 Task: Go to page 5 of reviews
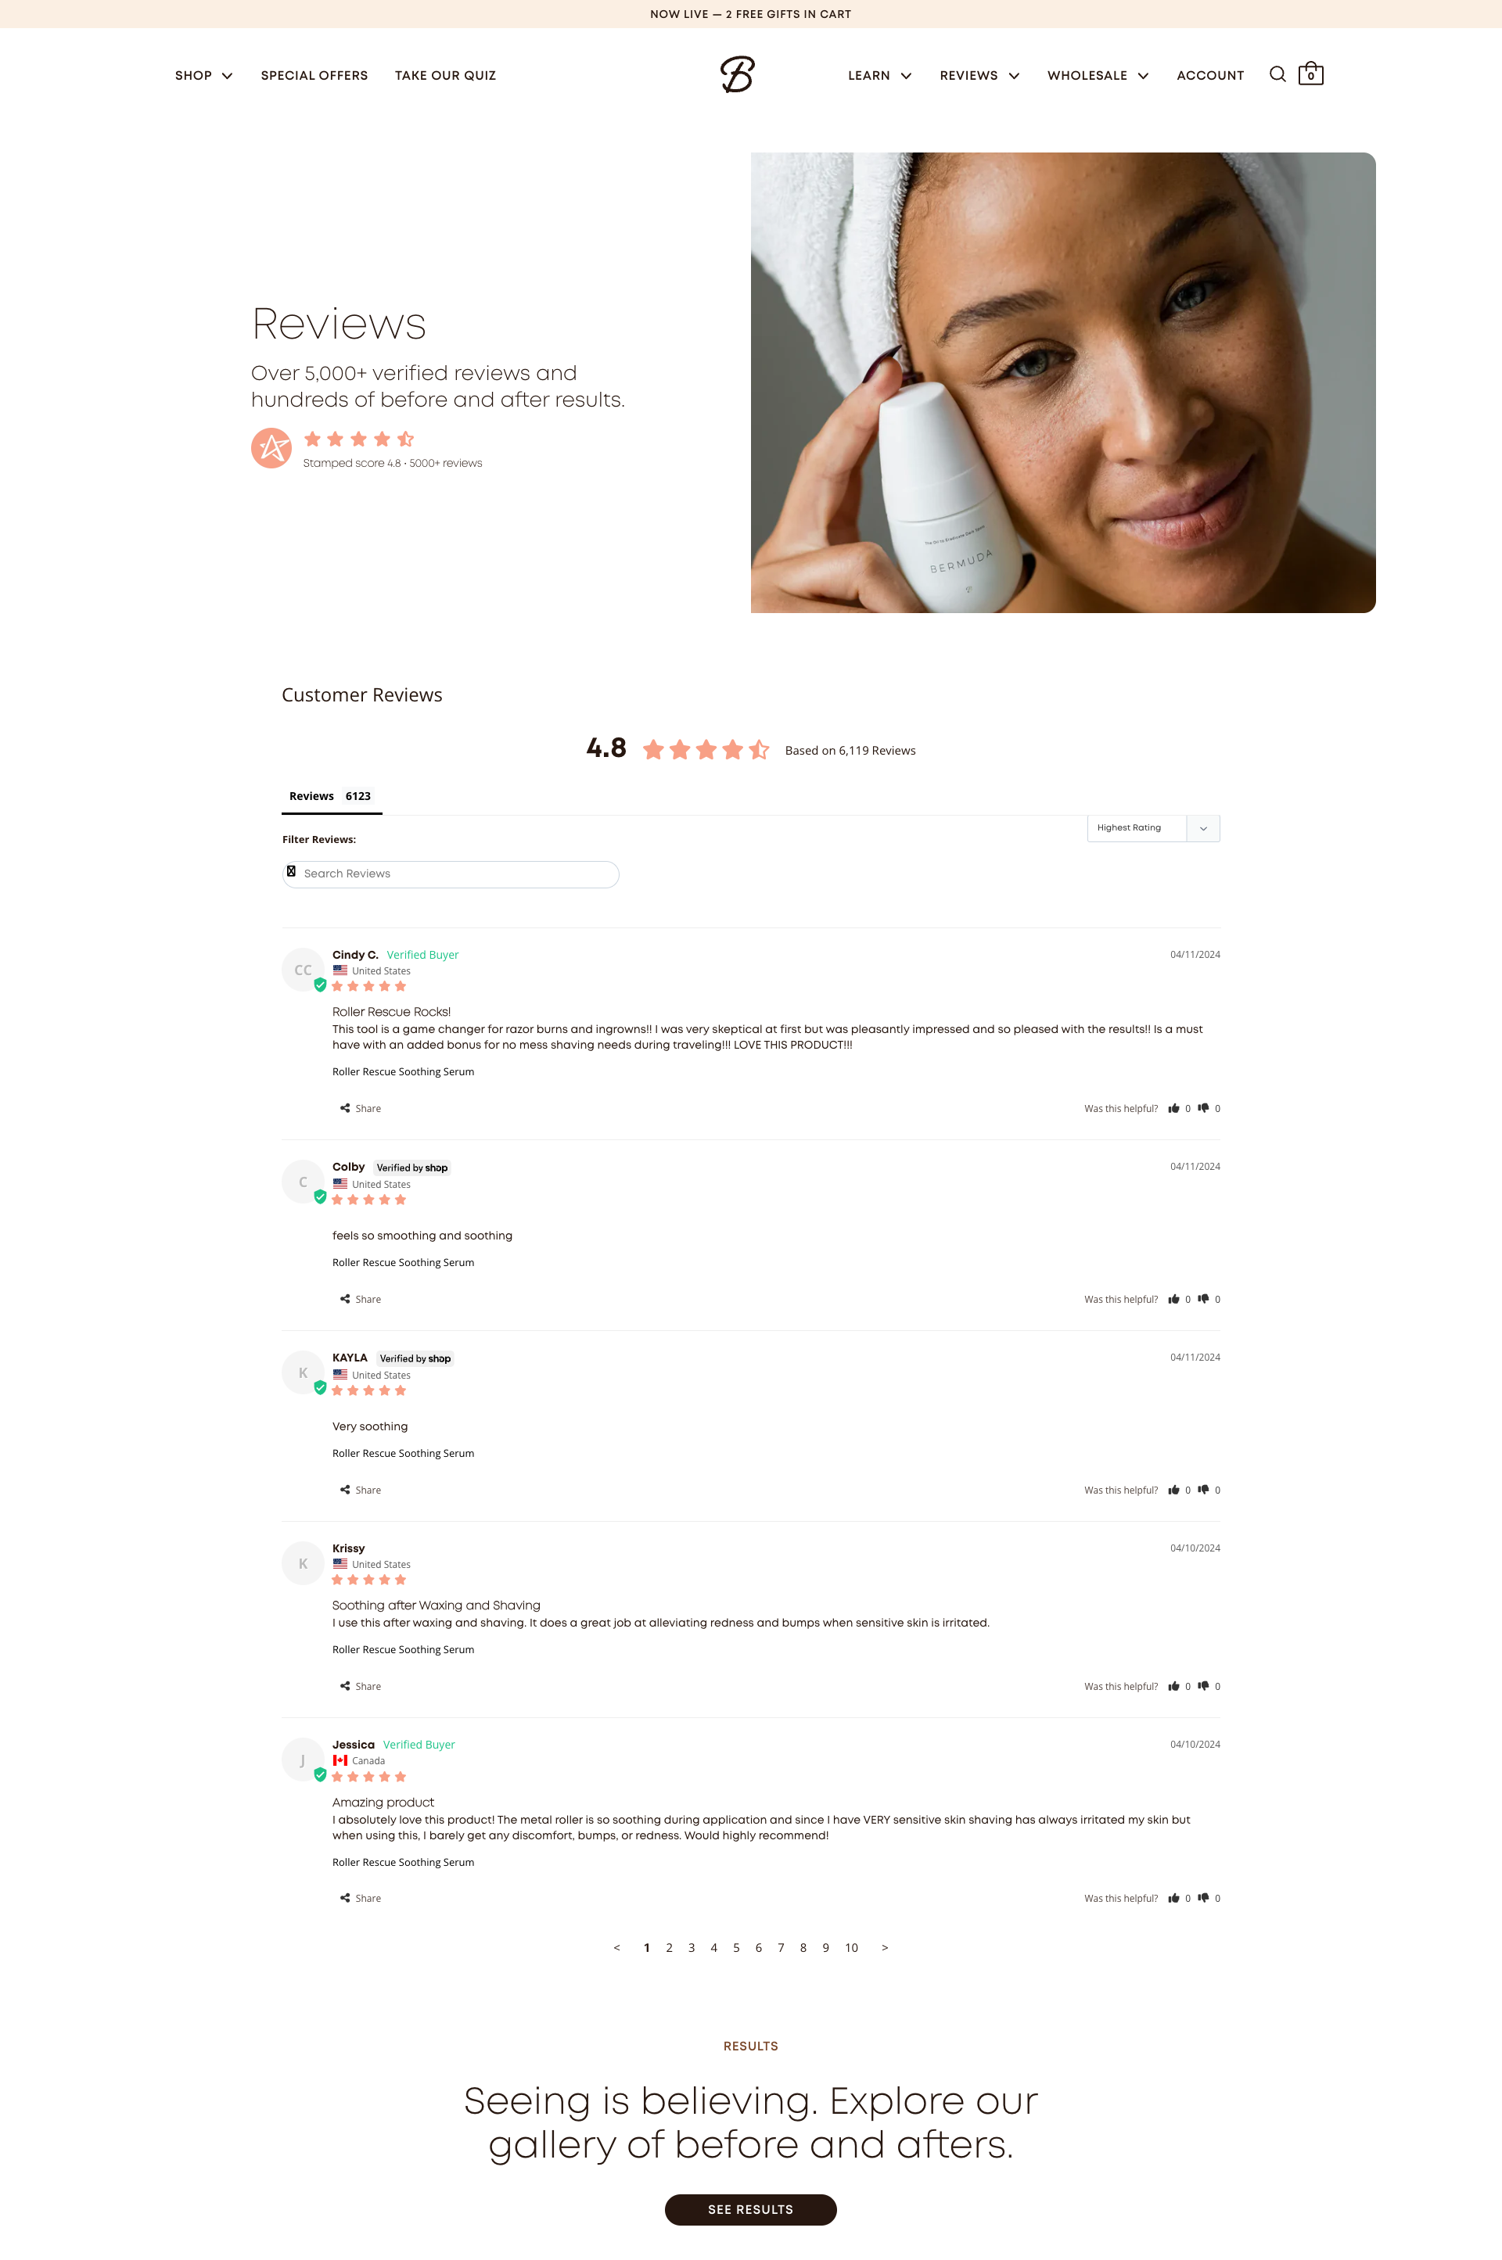click(737, 1947)
